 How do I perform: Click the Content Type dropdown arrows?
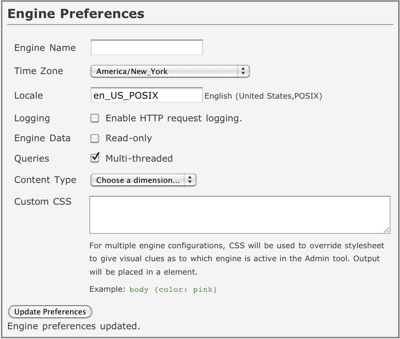tap(190, 180)
